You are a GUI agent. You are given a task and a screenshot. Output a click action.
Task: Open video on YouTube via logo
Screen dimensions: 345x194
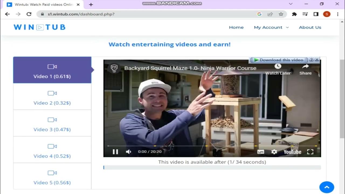(292, 152)
